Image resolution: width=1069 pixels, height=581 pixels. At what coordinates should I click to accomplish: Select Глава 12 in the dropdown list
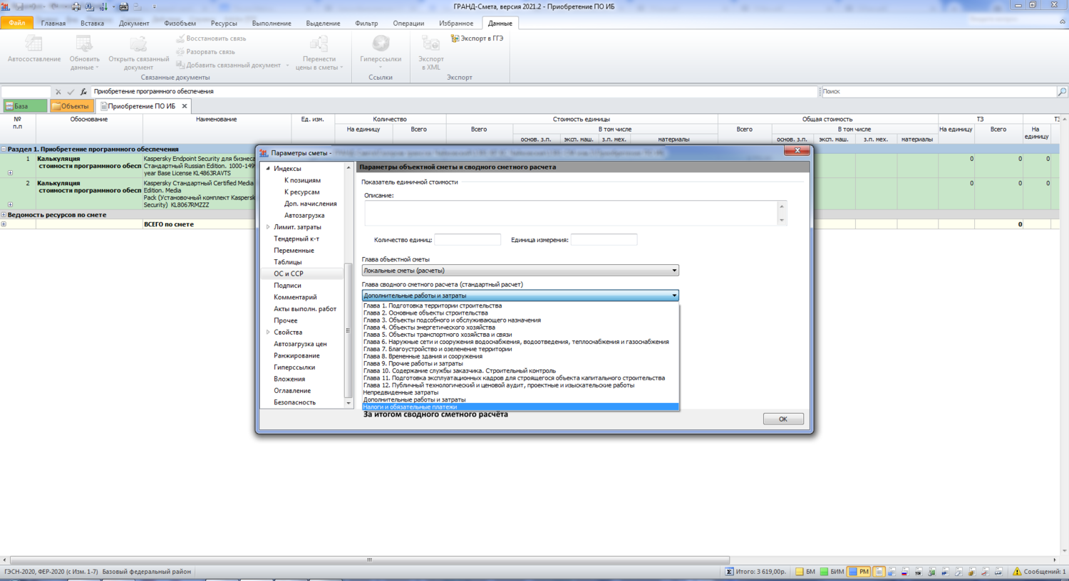pos(499,385)
